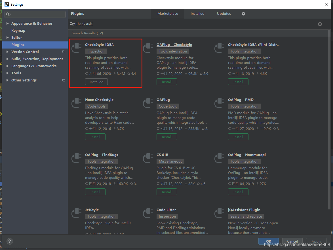Click the Tools integration tag on QAPlug - PMD
This screenshot has height=250, width=333.
tap(244, 106)
